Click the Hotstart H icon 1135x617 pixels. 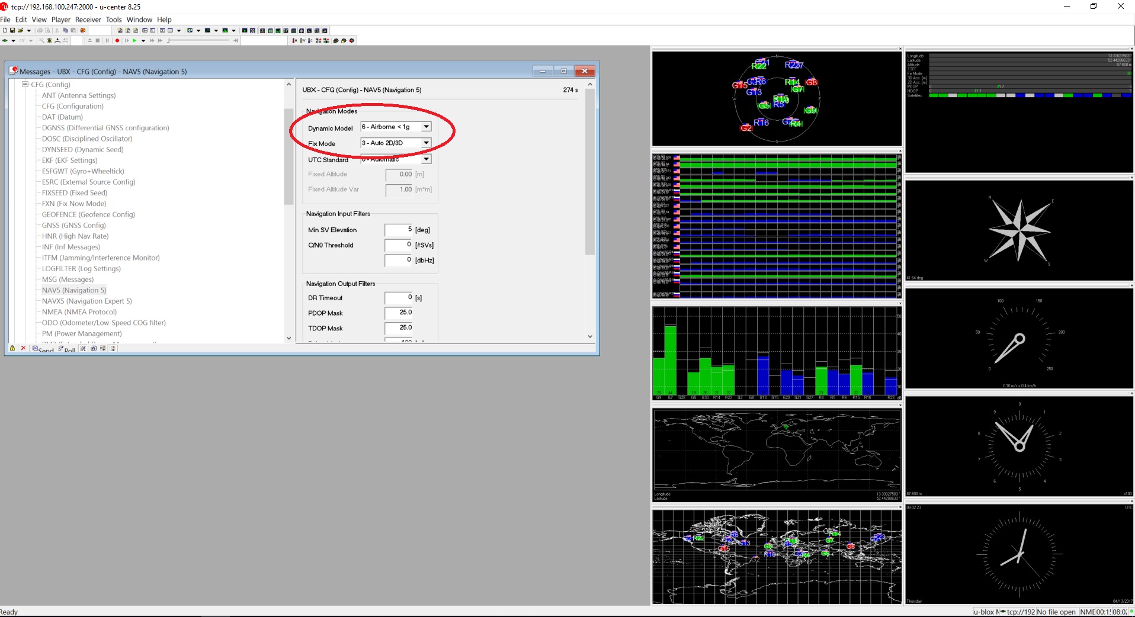(294, 40)
